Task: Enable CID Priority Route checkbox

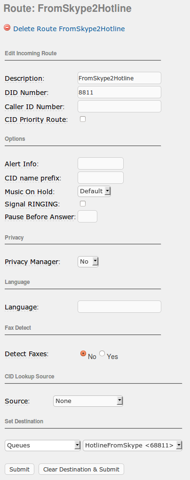Action: pos(83,119)
